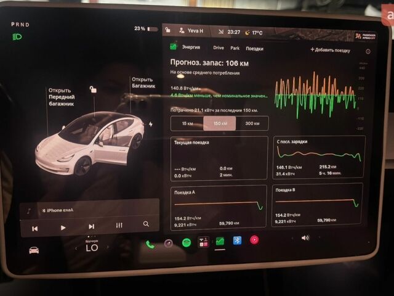Open the phone app in the bottom dock
Viewport: 394px width, 296px height.
[x=150, y=244]
